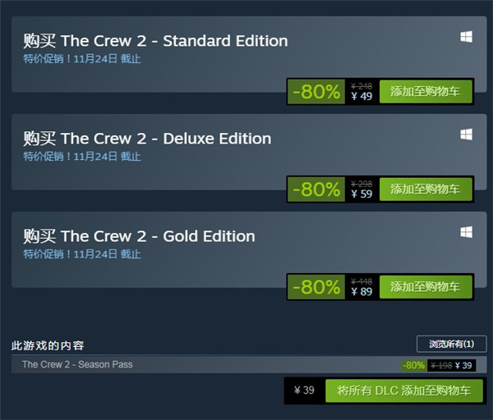The width and height of the screenshot is (493, 420).
Task: Add Standard Edition to cart
Action: (x=426, y=91)
